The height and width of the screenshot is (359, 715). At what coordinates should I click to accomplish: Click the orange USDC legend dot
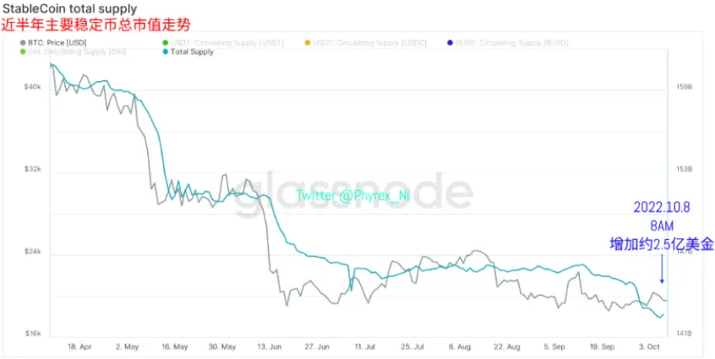(x=308, y=43)
